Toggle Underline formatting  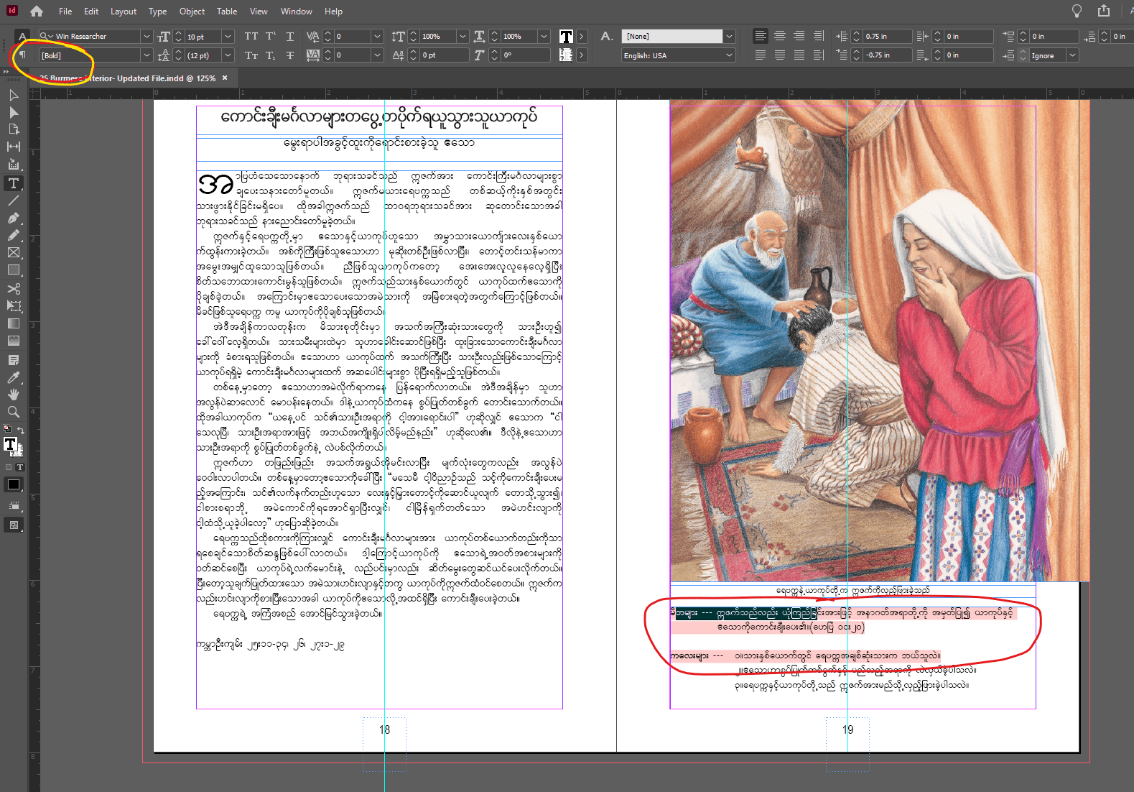coord(290,36)
